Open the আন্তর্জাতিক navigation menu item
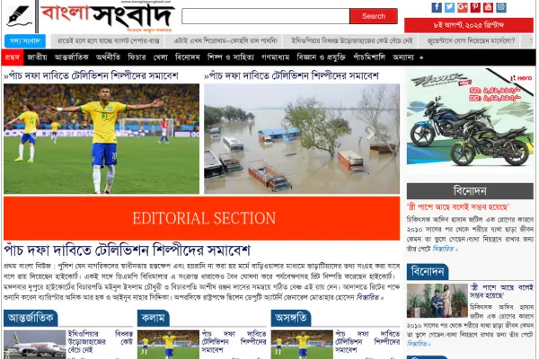 point(71,57)
